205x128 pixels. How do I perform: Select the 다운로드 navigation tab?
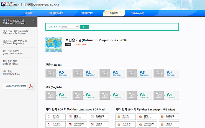(114, 13)
